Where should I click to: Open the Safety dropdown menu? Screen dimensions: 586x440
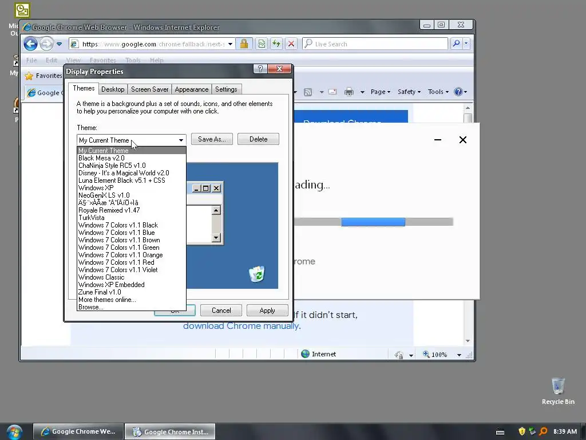click(x=409, y=92)
